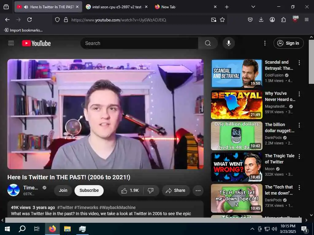The width and height of the screenshot is (314, 235).
Task: Open Task View on the taskbar
Action: click(x=37, y=229)
